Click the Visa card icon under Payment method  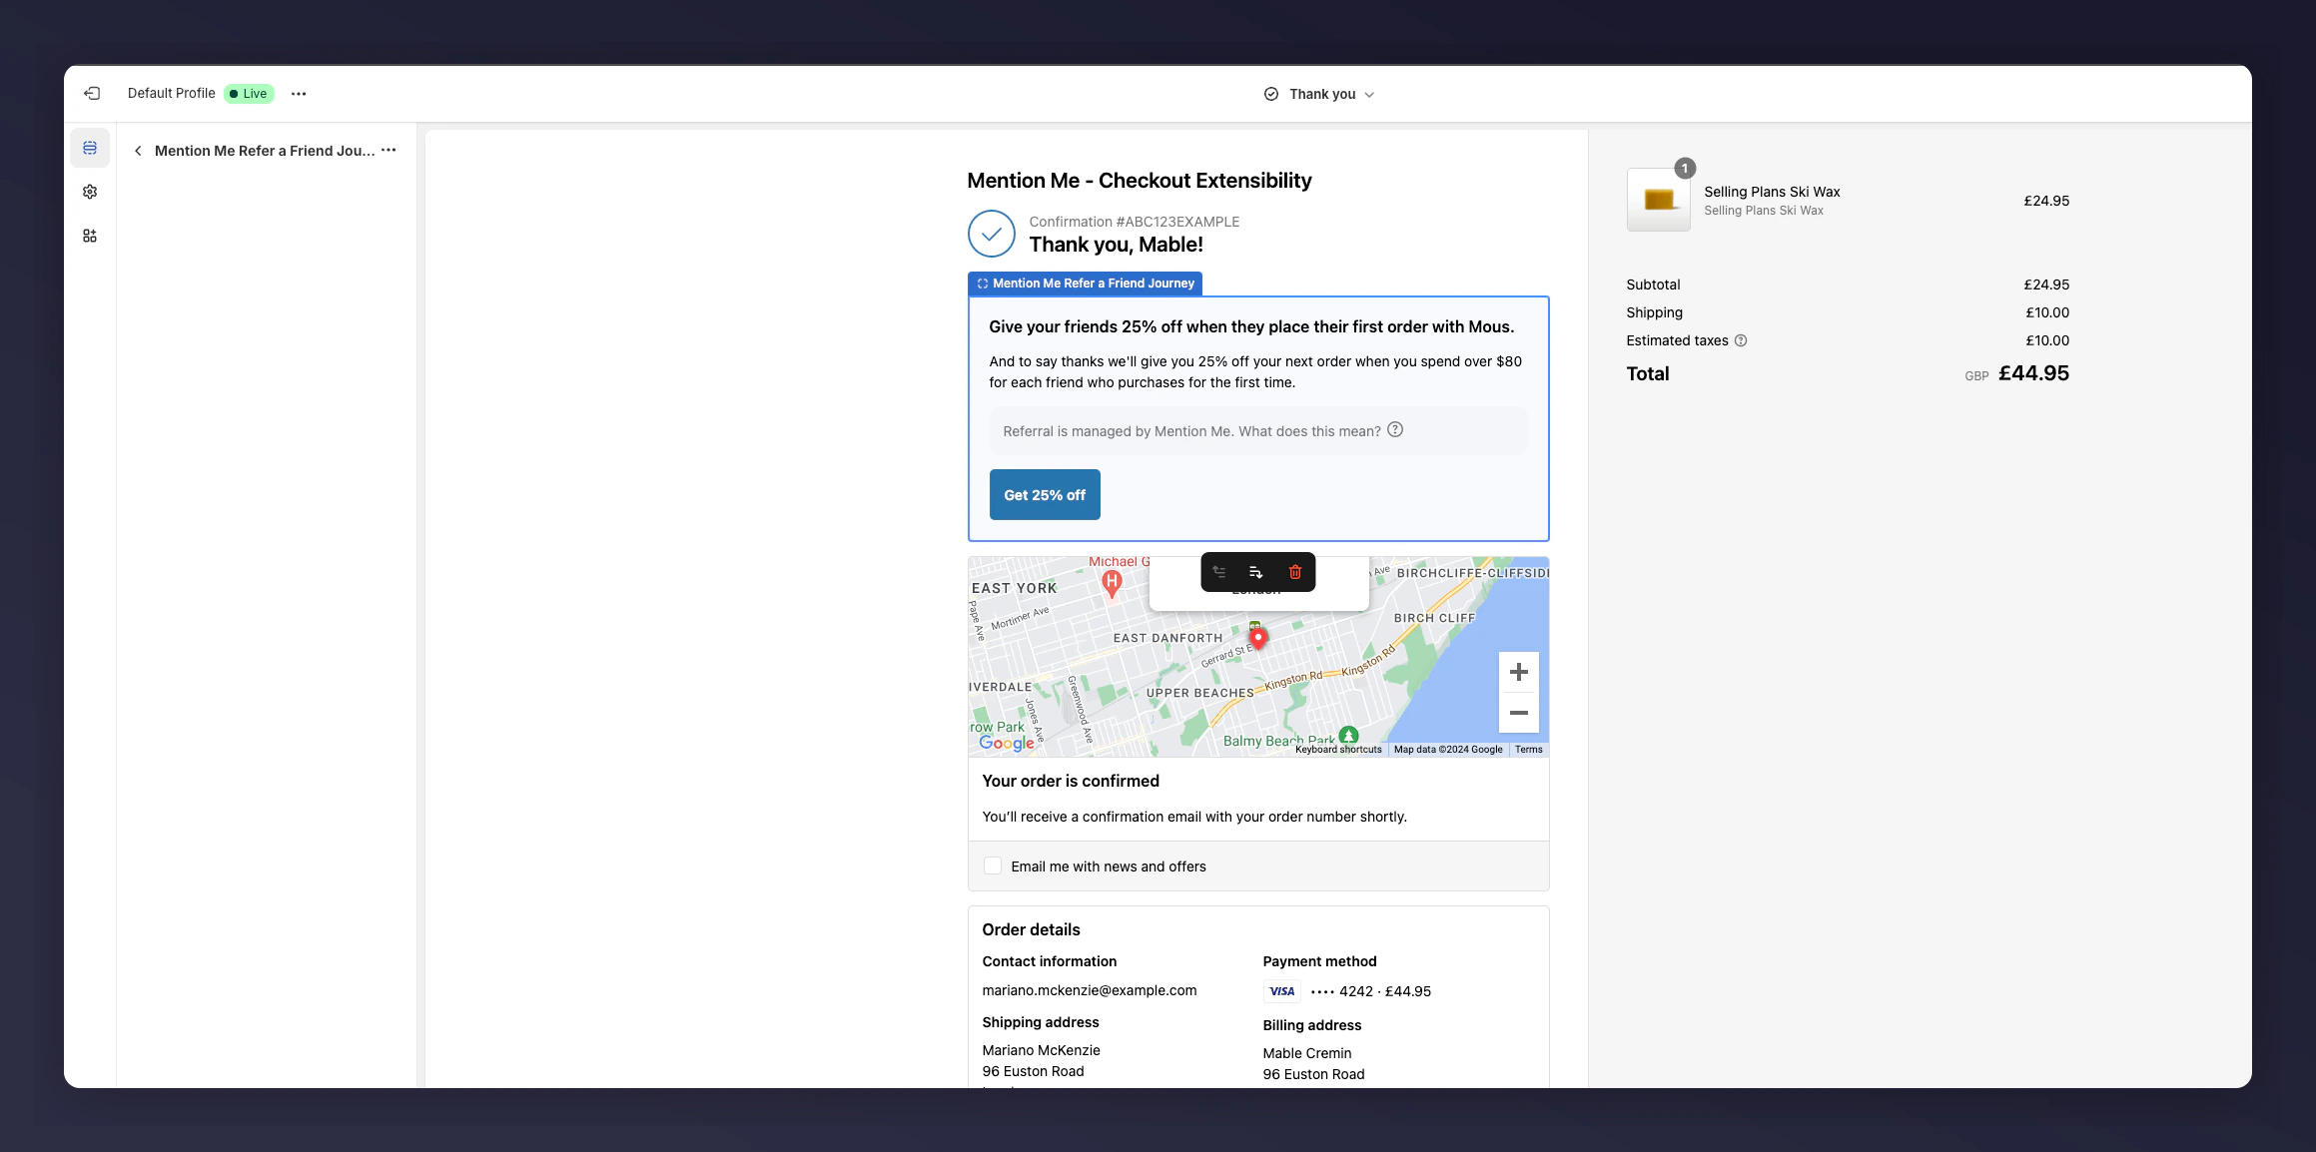pos(1282,991)
